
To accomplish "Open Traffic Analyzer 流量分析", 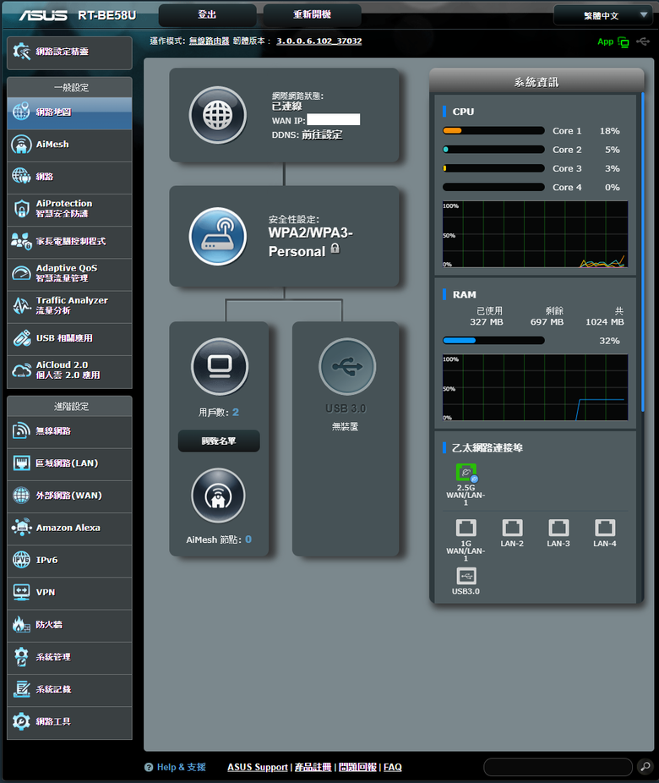I will click(69, 306).
